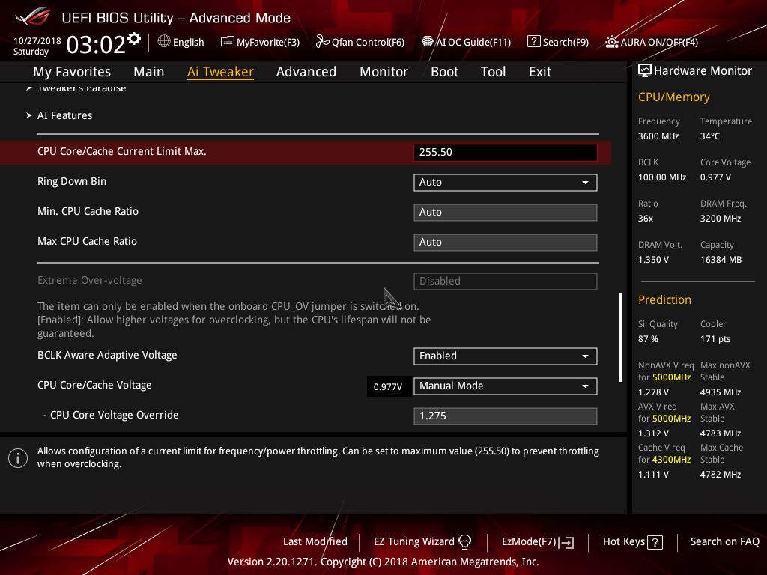Show the Hot Keys list

(633, 542)
